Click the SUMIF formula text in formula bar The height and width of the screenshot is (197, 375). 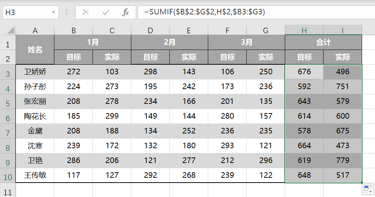click(205, 12)
